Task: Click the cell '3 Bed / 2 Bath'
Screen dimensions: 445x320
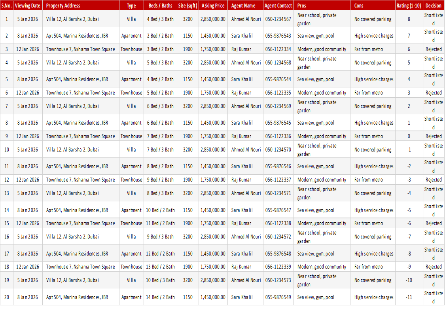Action: [160, 49]
